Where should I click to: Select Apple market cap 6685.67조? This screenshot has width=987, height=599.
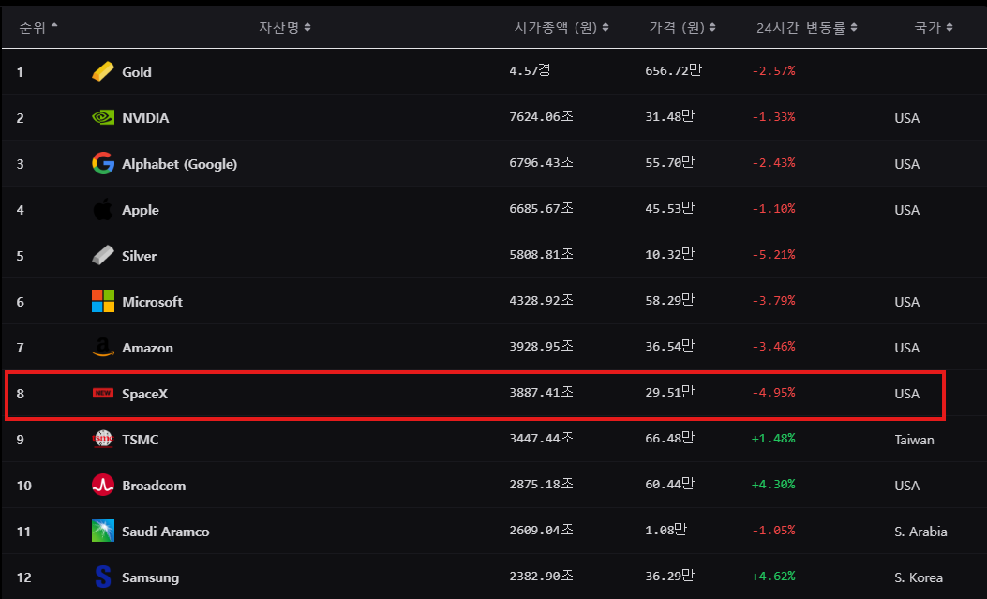click(x=542, y=208)
